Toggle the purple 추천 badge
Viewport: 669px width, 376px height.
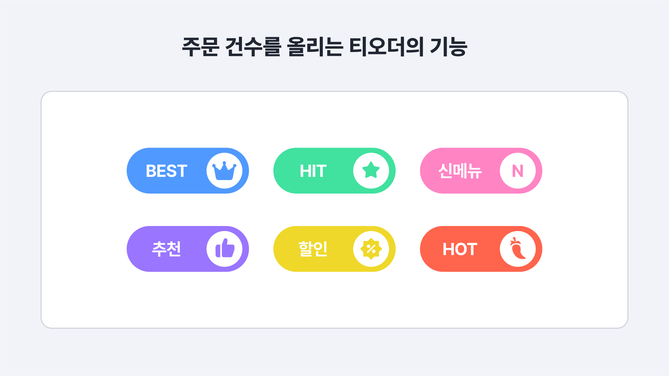[188, 249]
